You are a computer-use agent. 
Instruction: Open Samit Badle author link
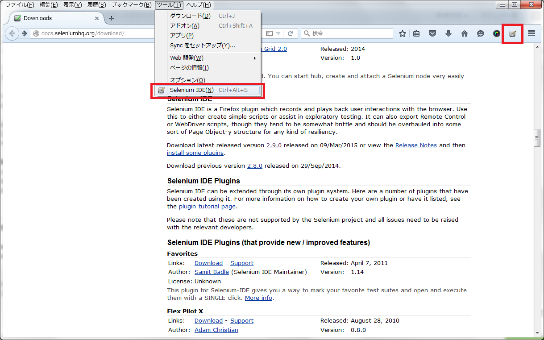point(212,272)
